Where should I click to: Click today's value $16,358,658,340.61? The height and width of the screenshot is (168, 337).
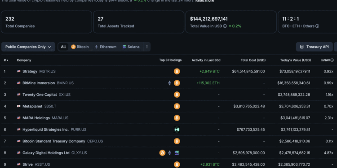[293, 83]
